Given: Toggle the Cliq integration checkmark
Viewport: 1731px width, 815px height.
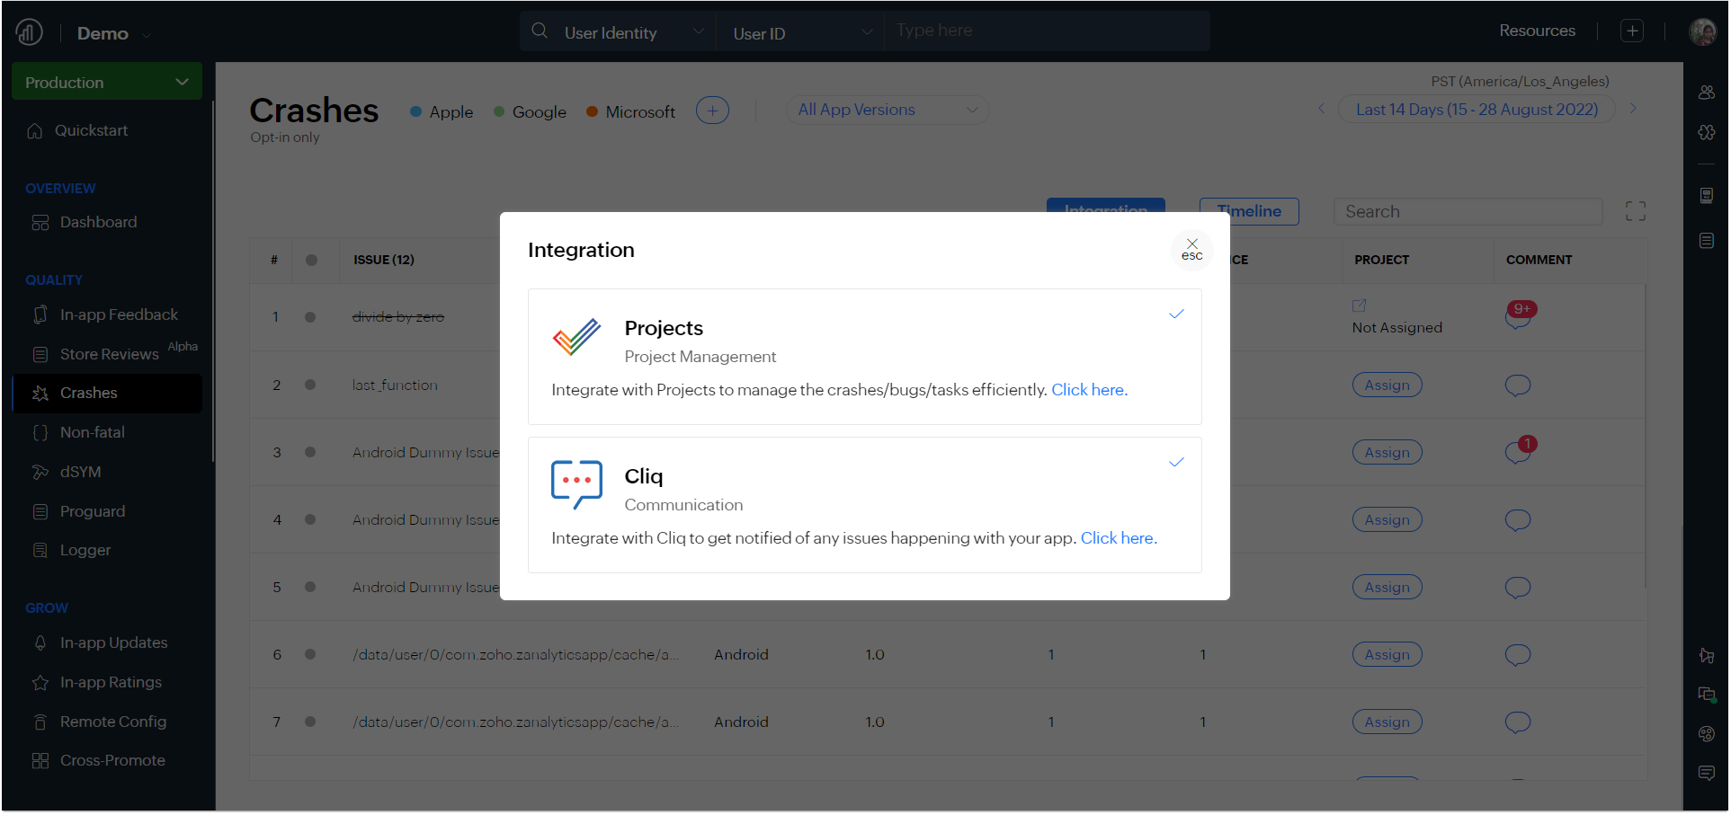Looking at the screenshot, I should point(1175,463).
